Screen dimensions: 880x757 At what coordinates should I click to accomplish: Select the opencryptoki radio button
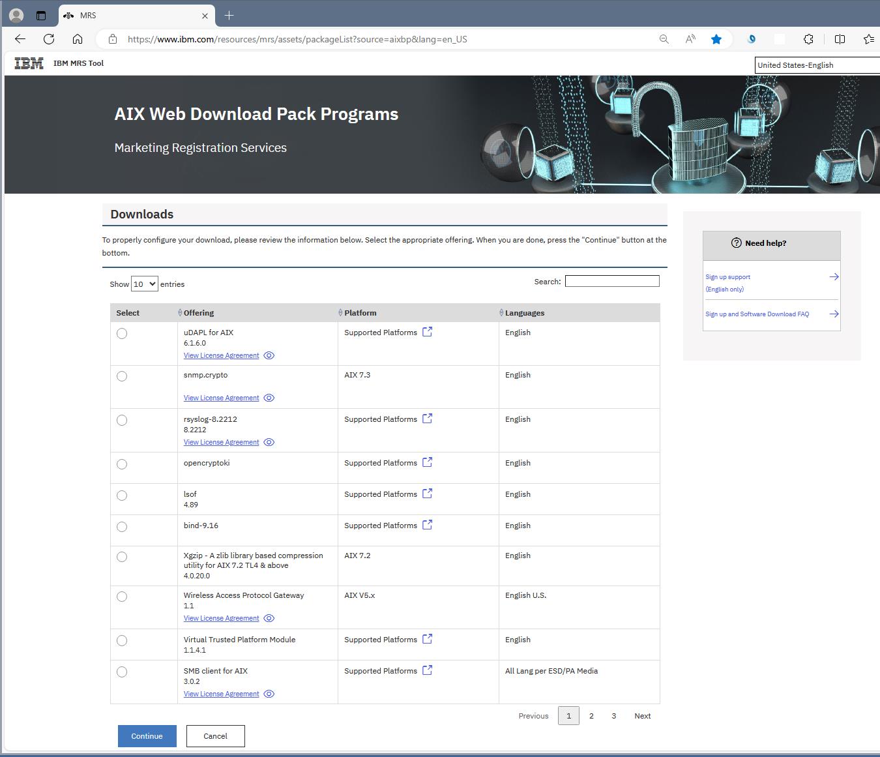(x=122, y=464)
